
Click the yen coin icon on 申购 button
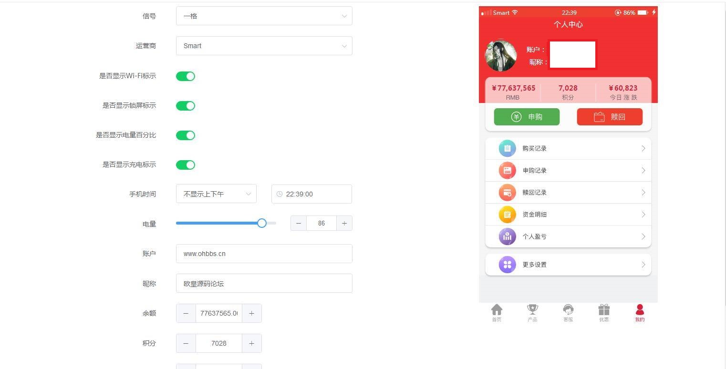[x=516, y=117]
